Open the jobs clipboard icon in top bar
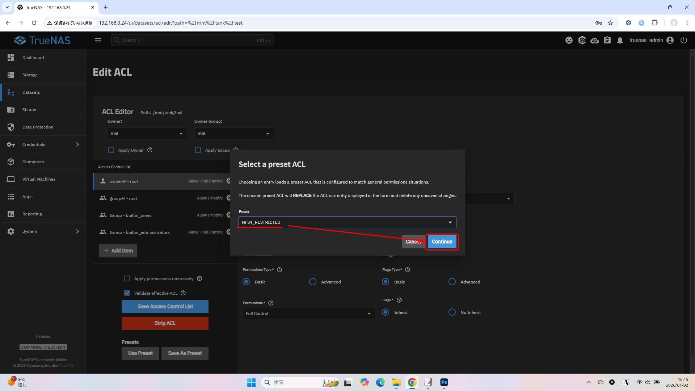This screenshot has width=695, height=391. click(x=607, y=40)
